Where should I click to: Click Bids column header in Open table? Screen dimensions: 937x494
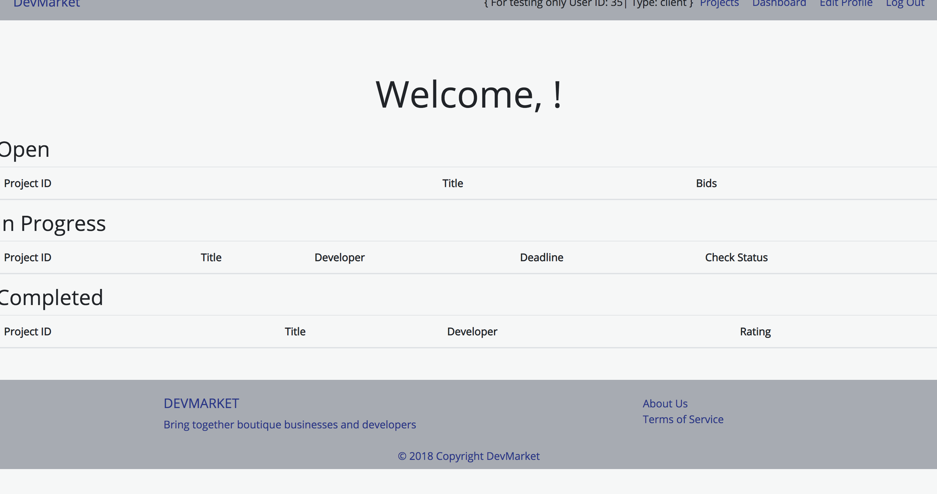click(706, 183)
